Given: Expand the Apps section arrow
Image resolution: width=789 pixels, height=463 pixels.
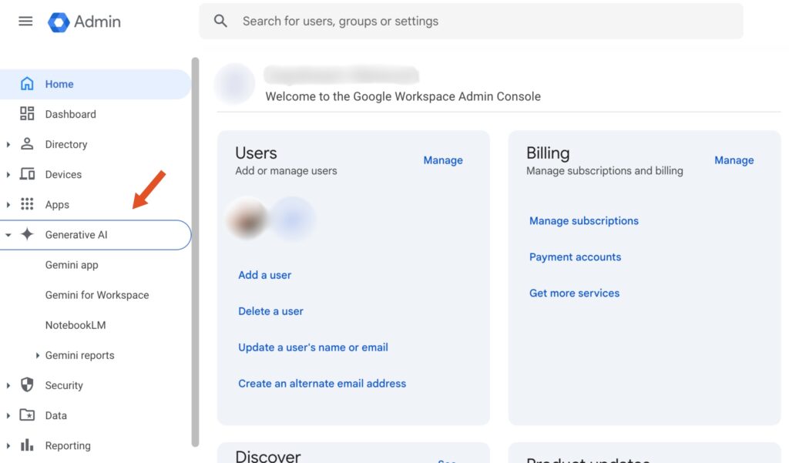Looking at the screenshot, I should (x=8, y=205).
